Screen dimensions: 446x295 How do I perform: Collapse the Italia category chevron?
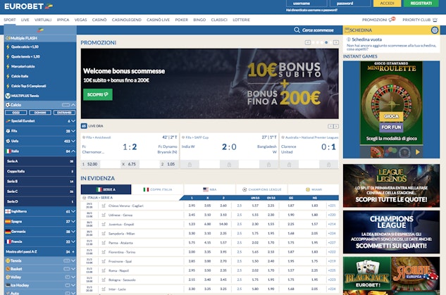(73, 151)
